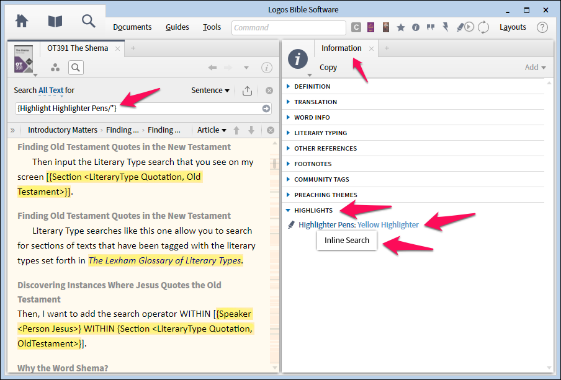Open the Sentence dropdown
Image resolution: width=561 pixels, height=380 pixels.
(x=210, y=91)
